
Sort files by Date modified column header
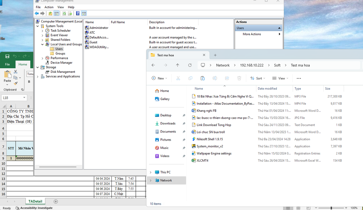coord(267,89)
